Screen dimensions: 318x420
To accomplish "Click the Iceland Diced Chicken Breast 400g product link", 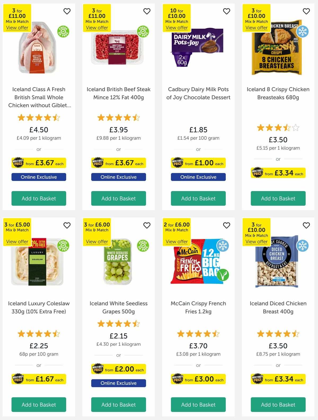I will click(278, 307).
